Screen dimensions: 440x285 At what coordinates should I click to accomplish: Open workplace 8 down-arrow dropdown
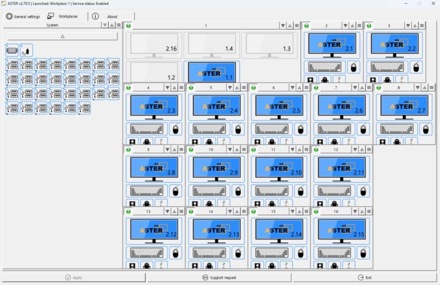[x=418, y=88]
